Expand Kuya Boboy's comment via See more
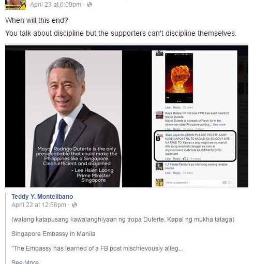This screenshot has width=254, height=264. coord(219,124)
